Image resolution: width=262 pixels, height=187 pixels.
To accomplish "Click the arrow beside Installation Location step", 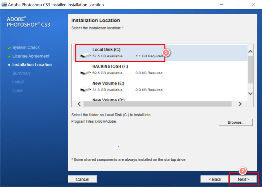I will point(9,65).
